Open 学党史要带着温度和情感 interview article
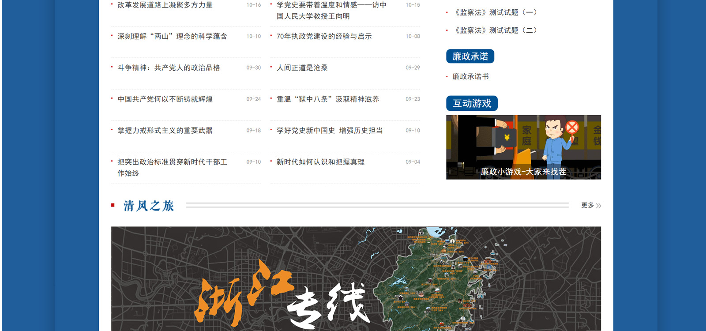 (331, 10)
